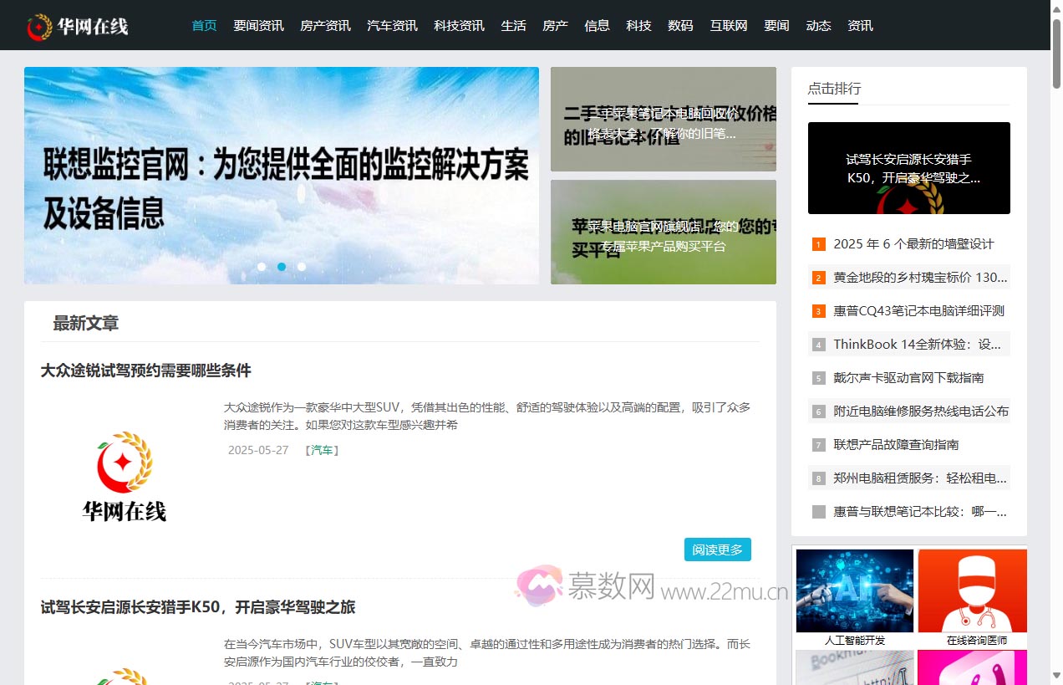
Task: Select the first carousel indicator dot
Action: tap(262, 266)
